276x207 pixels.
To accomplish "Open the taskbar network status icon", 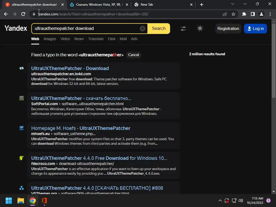I will coord(234,201).
